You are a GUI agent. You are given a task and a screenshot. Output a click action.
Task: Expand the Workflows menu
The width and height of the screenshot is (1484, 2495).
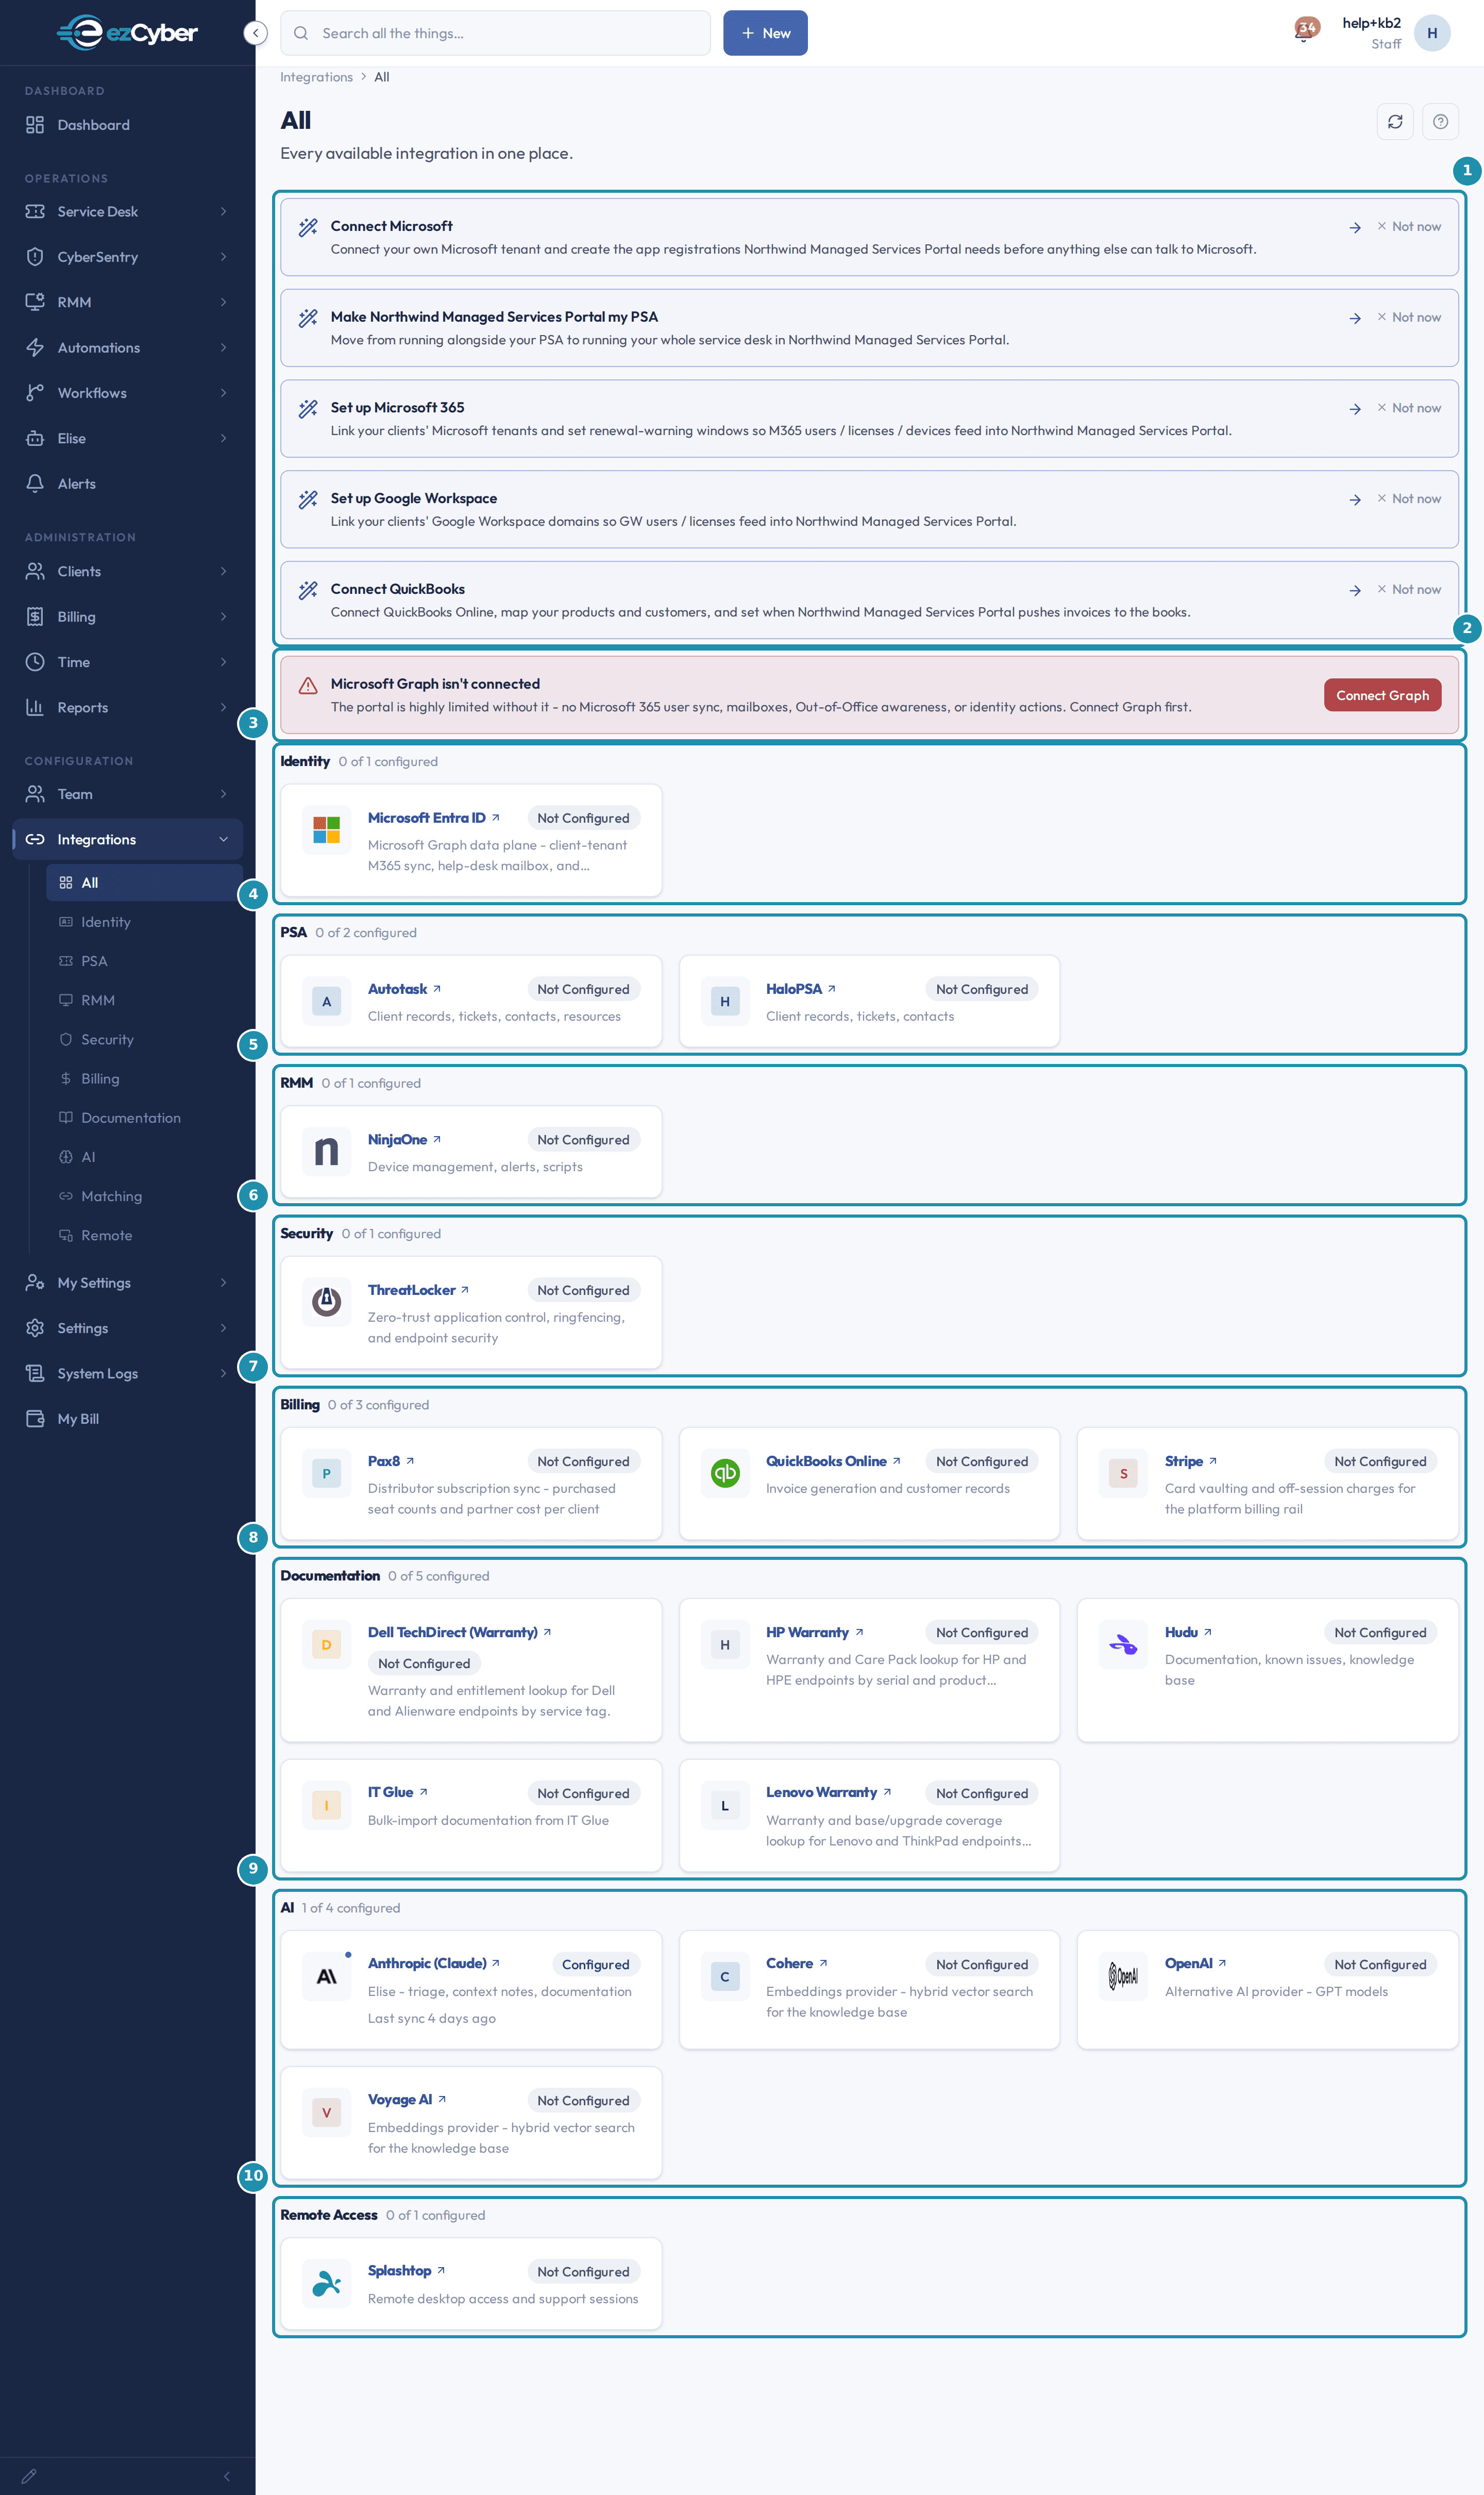(x=128, y=393)
